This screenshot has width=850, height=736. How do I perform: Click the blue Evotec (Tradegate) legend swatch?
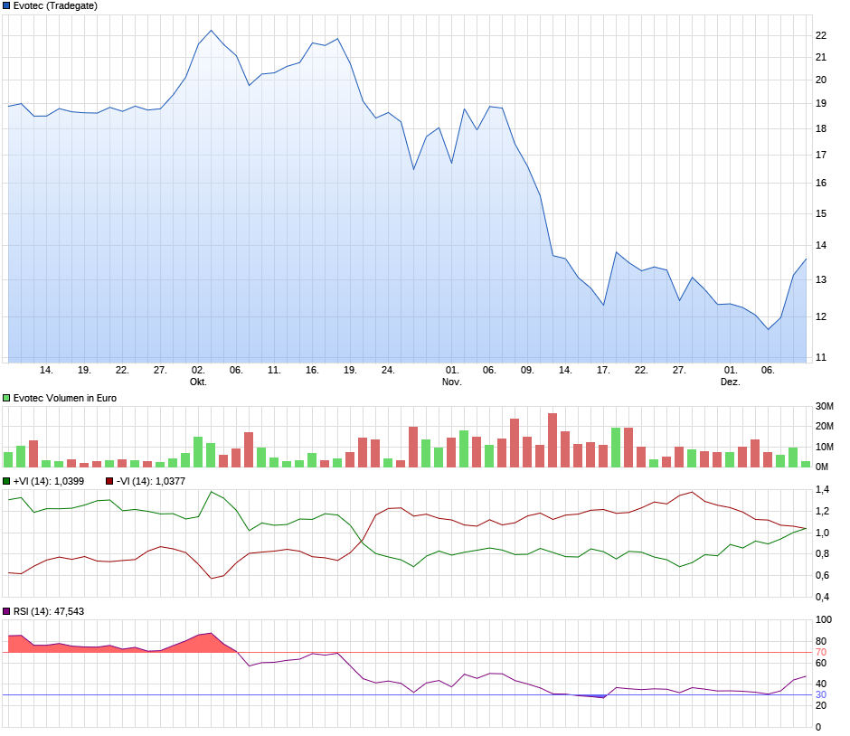coord(6,6)
